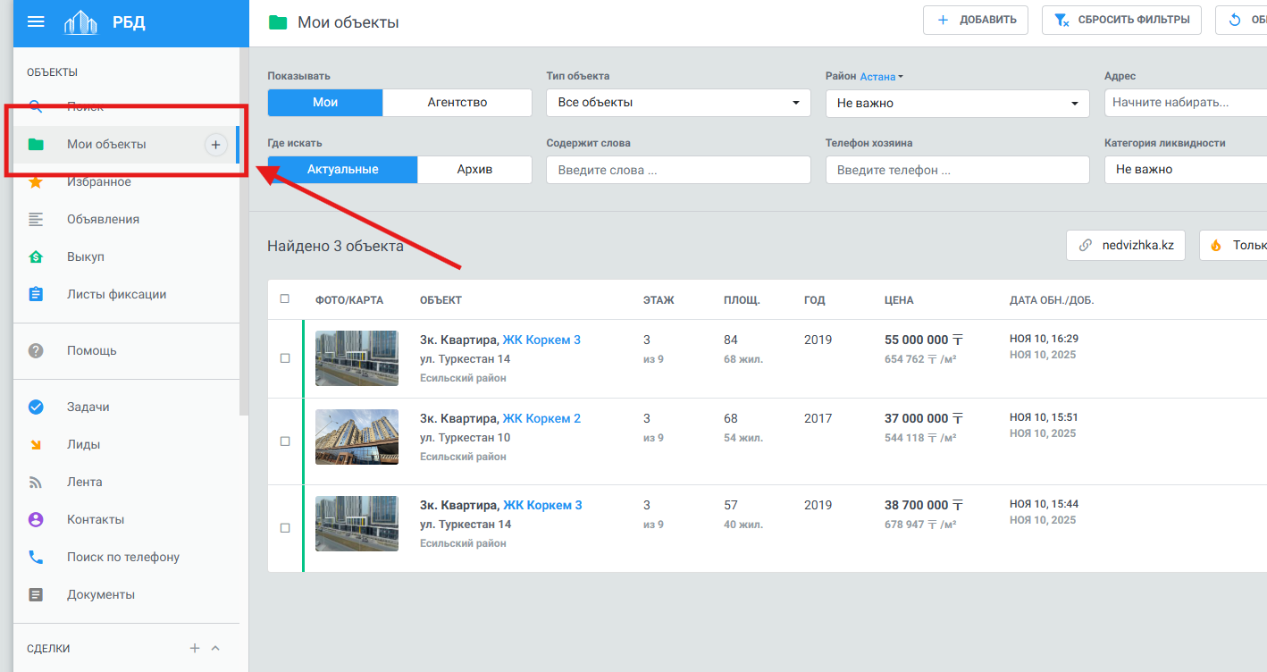The height and width of the screenshot is (672, 1267).
Task: Expand the Район dropdown showing Не важно
Action: pos(956,104)
